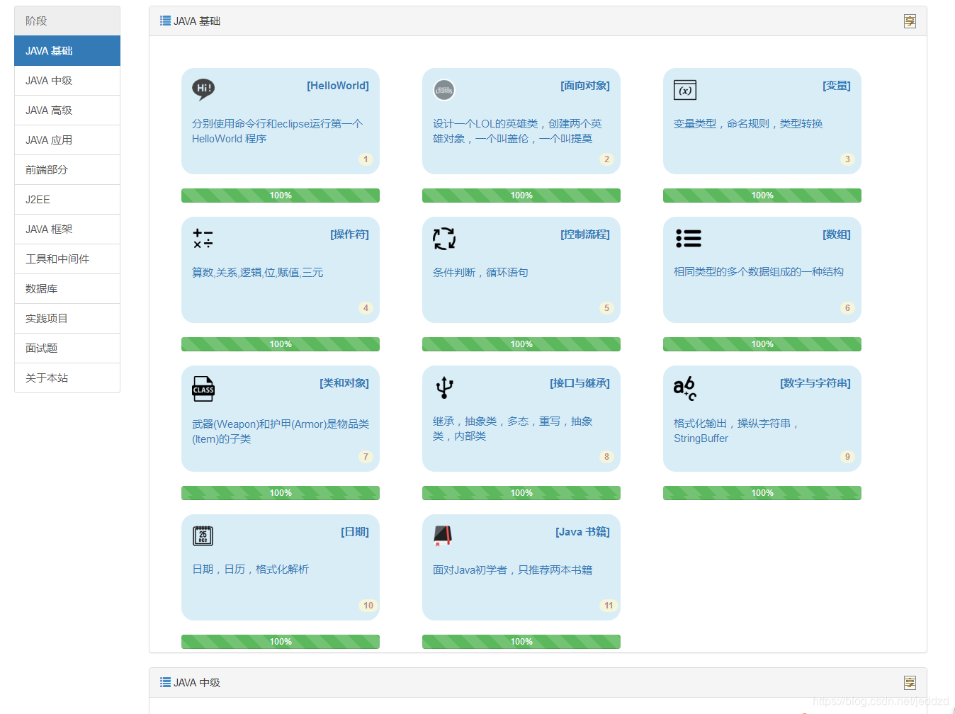Screen dimensions: 955x714
Task: Click number badge 11 on Java 书籍 card
Action: [x=609, y=606]
